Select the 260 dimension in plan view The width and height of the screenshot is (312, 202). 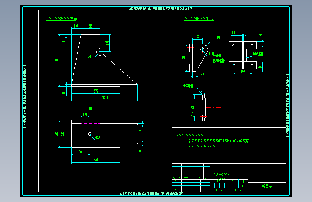tap(80, 152)
